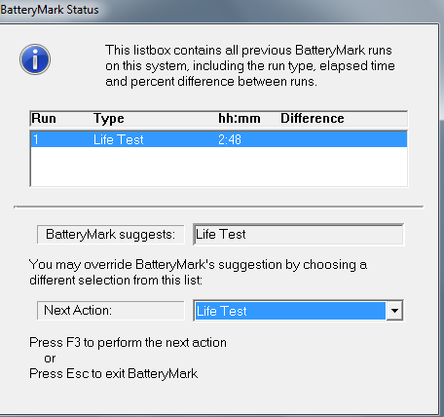The width and height of the screenshot is (444, 417).
Task: Click the Type column header
Action: [109, 119]
